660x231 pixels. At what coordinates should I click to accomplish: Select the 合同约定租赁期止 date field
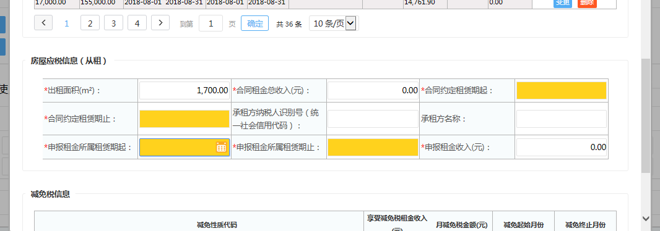[x=185, y=119]
